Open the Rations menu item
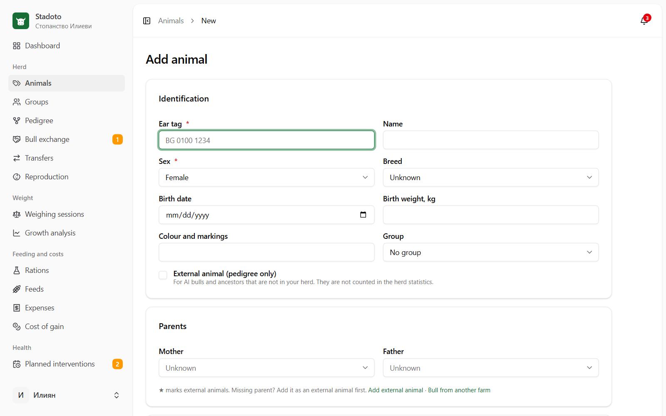Viewport: 666px width, 416px height. click(67, 270)
